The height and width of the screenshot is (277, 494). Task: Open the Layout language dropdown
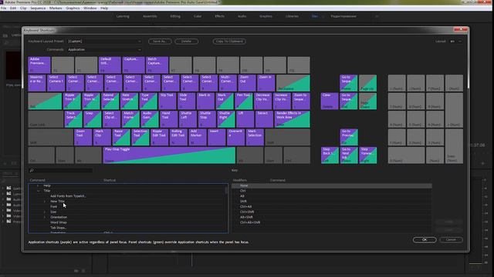(456, 41)
